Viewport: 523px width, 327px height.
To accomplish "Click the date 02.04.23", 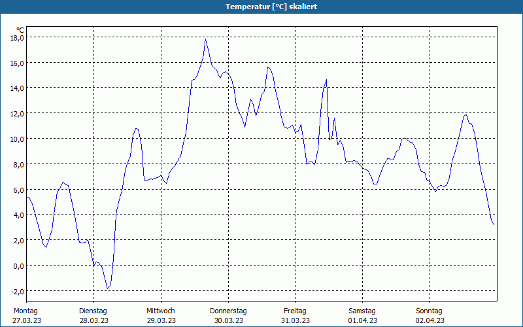I will 430,320.
